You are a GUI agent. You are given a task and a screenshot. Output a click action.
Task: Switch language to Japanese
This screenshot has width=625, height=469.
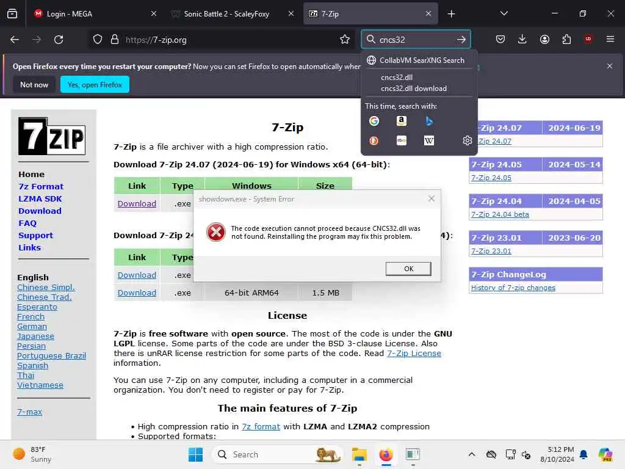click(35, 336)
